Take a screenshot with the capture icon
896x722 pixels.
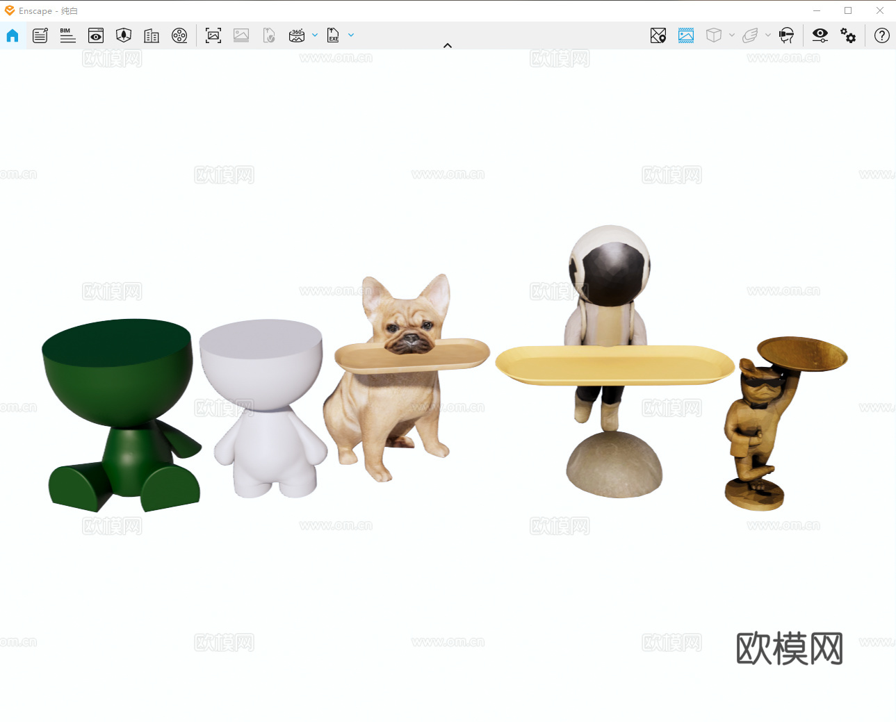(213, 35)
